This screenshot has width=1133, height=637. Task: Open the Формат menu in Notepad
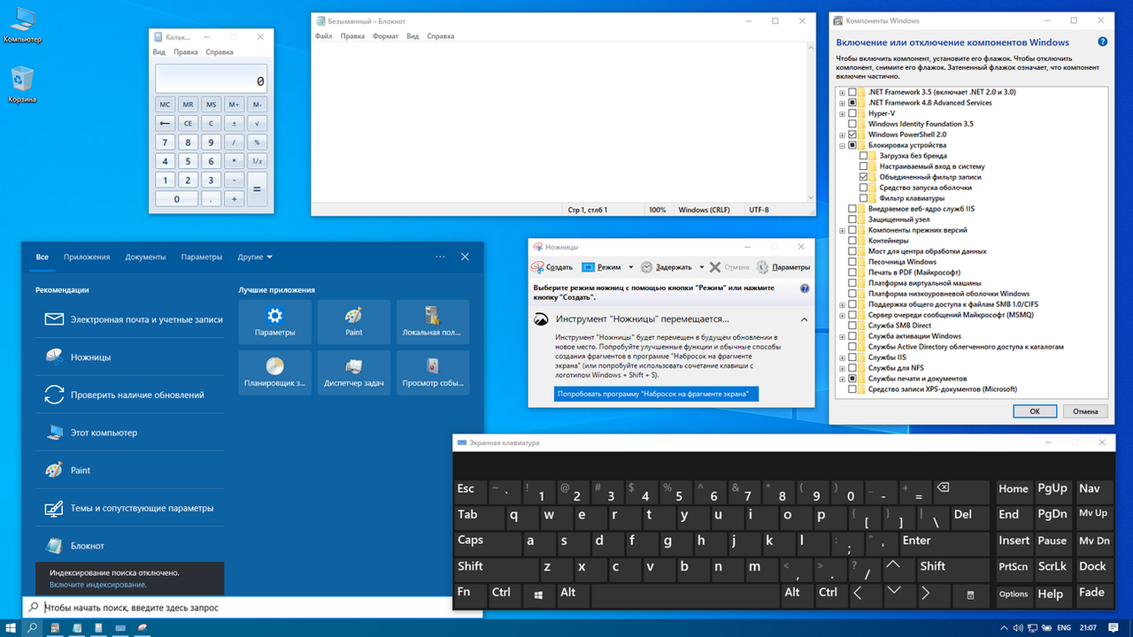[x=386, y=36]
